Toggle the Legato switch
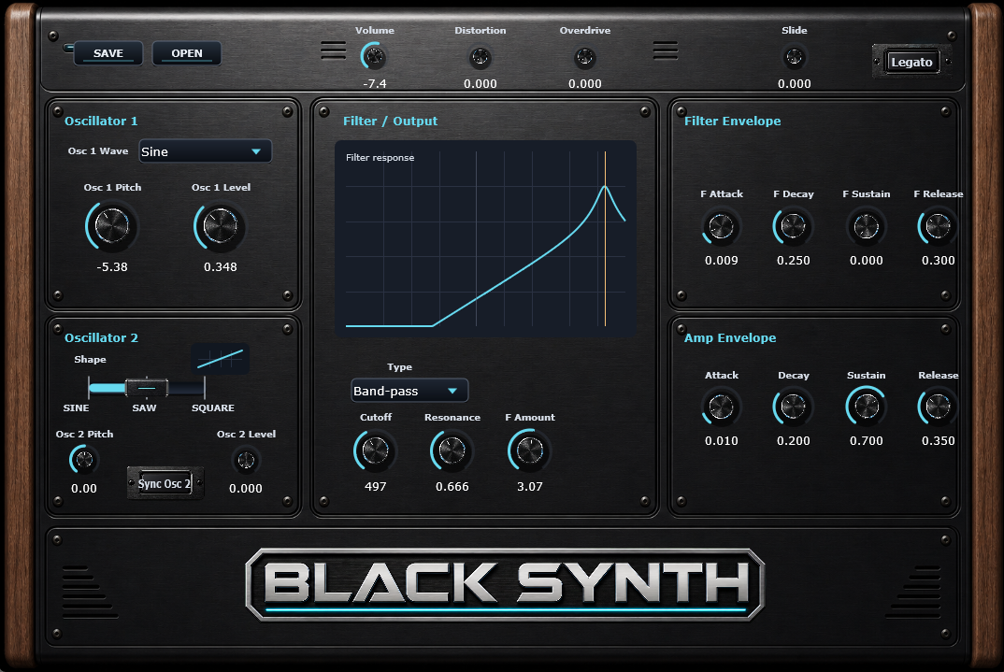Image resolution: width=1004 pixels, height=672 pixels. 911,62
